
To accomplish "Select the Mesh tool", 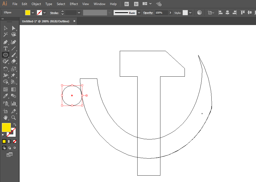I will (6, 89).
